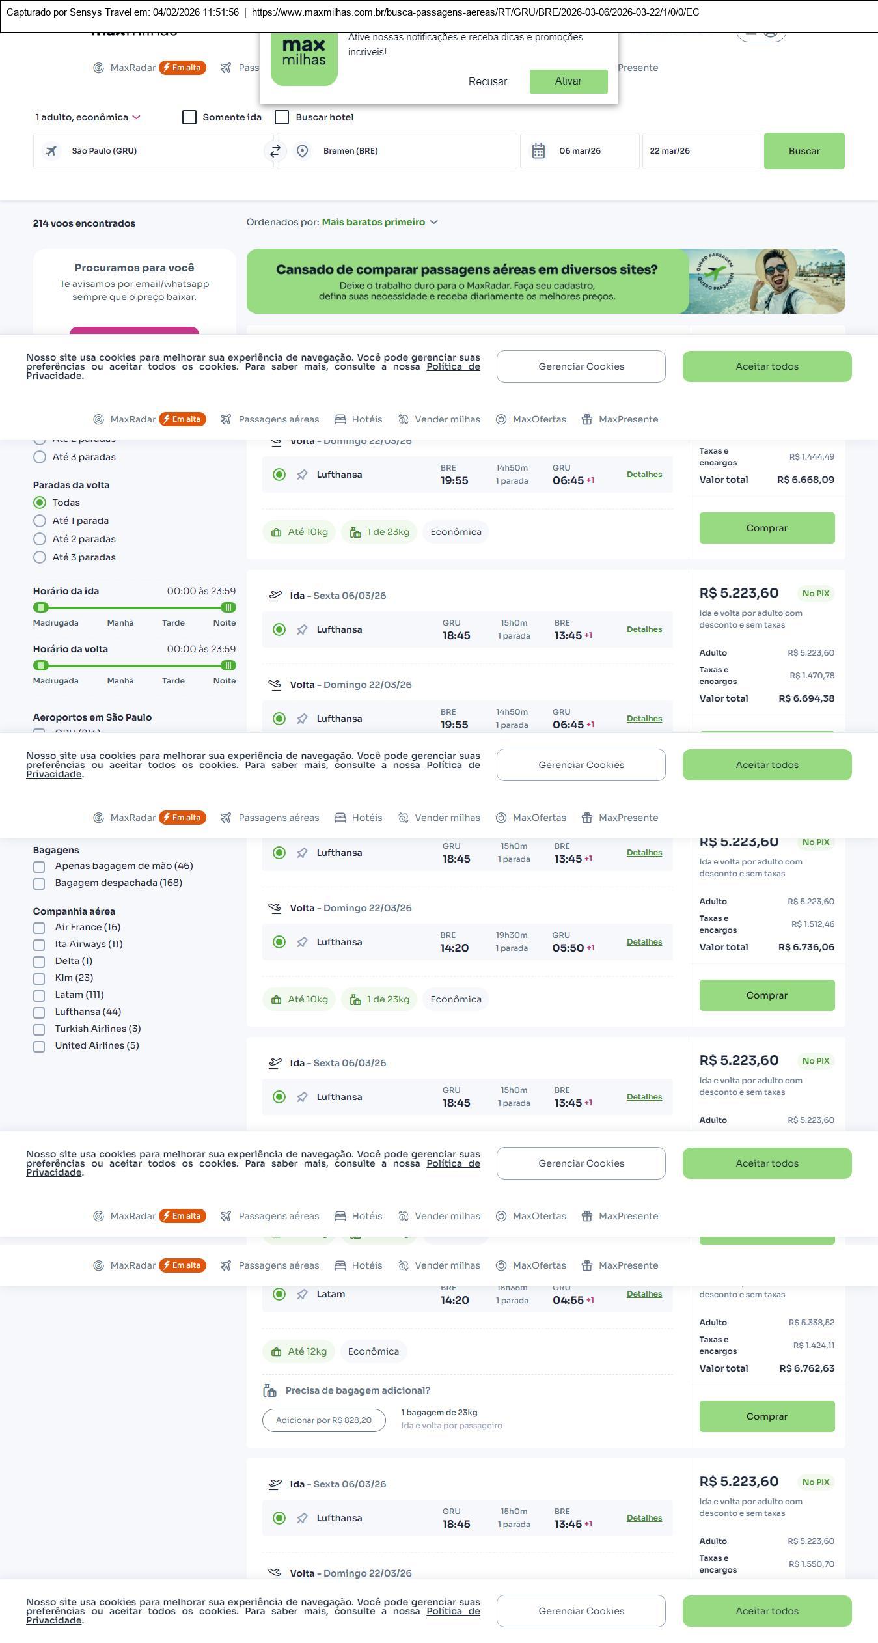
Task: Click the calendar icon next to 06 mar/26
Action: point(538,151)
